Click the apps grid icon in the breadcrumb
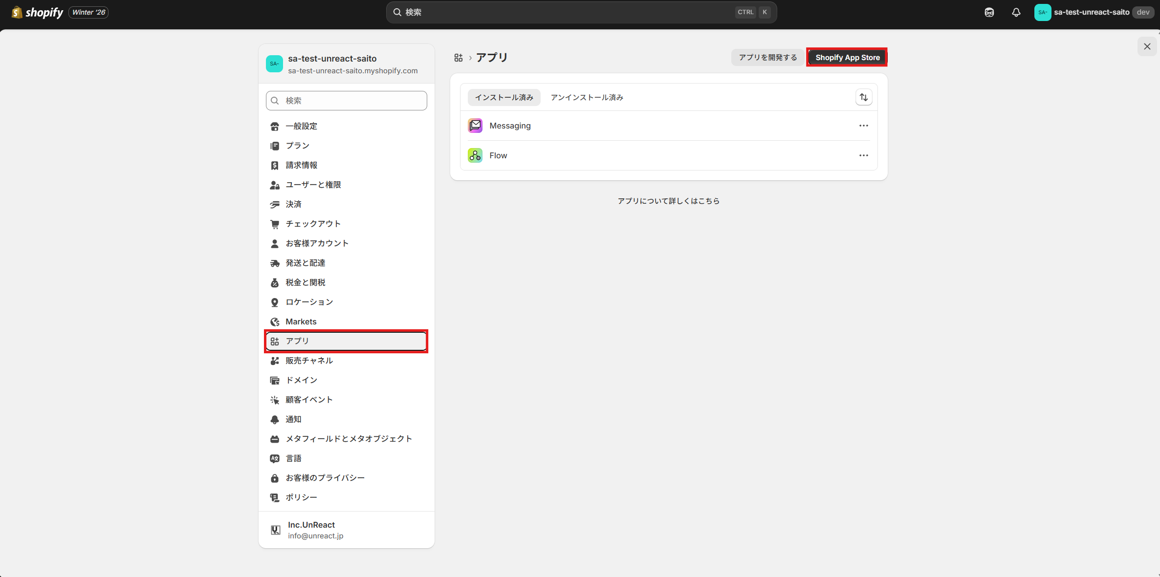The image size is (1160, 577). [458, 57]
